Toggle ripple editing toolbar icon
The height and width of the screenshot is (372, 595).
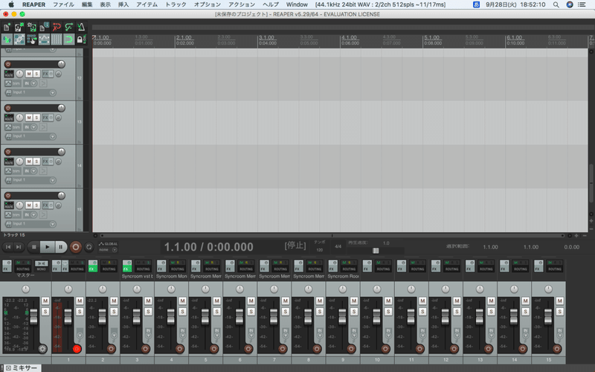31,39
